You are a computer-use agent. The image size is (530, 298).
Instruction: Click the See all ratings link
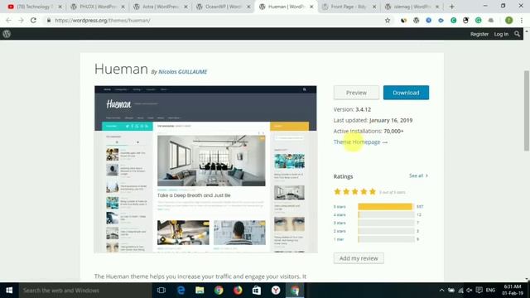[418, 175]
